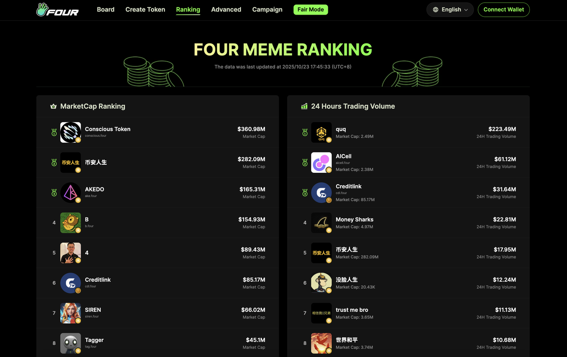Screen dimensions: 567x357
Task: Open the Conscious Token icon
Action: (x=70, y=132)
